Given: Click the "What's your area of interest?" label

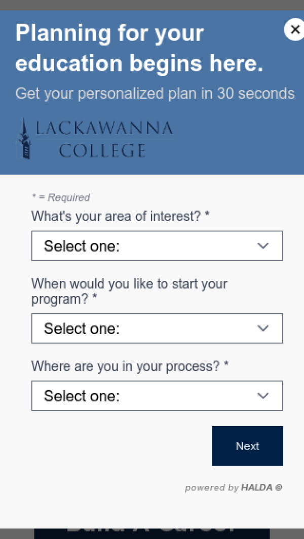Looking at the screenshot, I should pos(120,217).
